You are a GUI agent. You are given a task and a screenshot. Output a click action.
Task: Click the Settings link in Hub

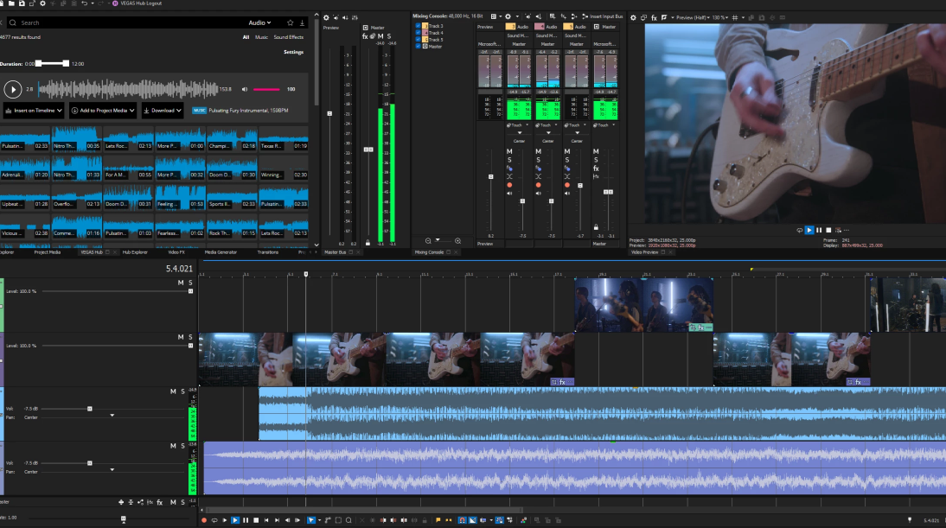pyautogui.click(x=294, y=52)
